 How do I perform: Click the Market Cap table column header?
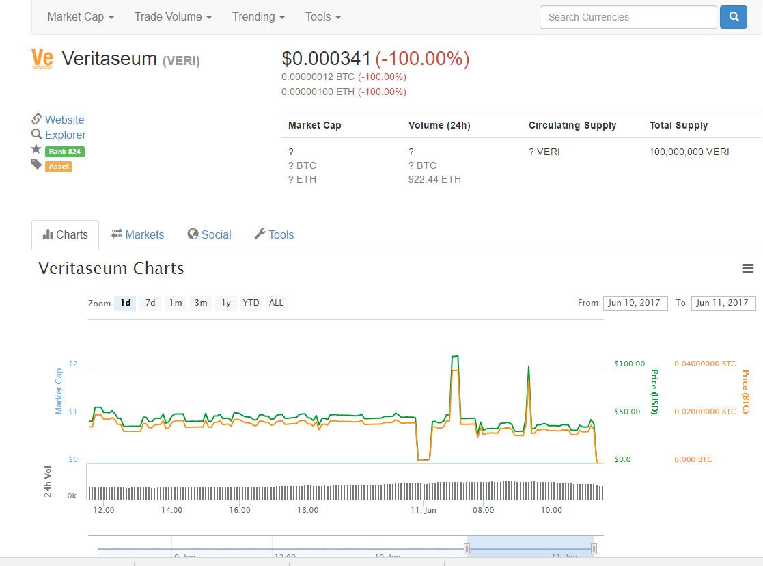(x=314, y=125)
